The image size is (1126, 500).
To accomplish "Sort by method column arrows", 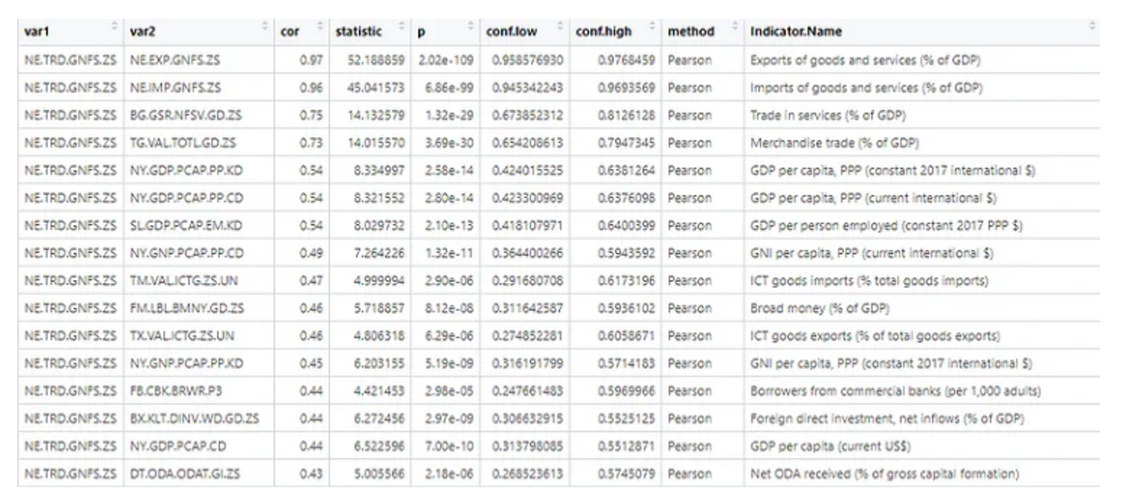I will 735,26.
